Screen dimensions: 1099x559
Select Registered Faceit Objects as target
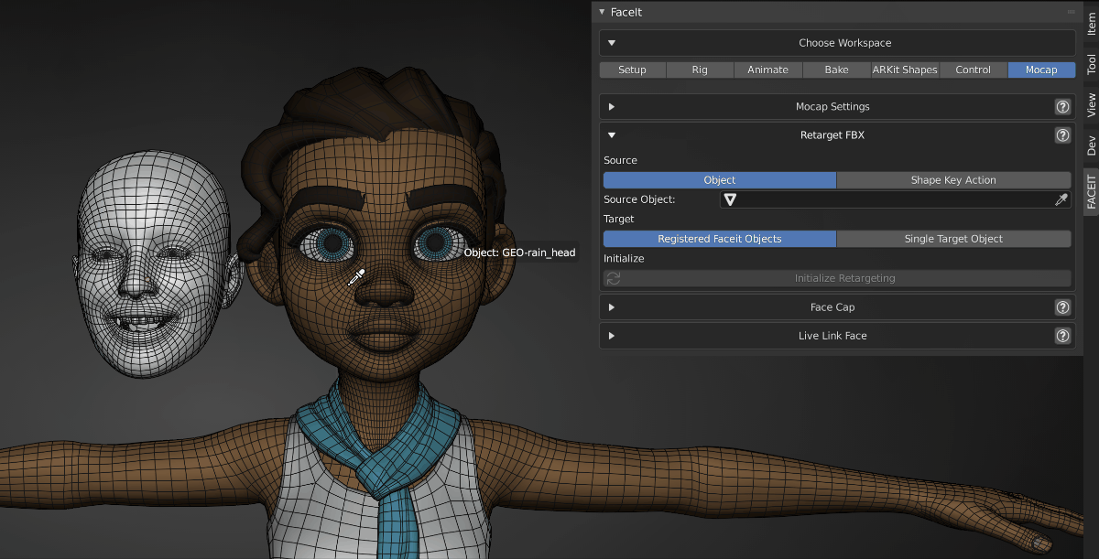[x=719, y=239]
